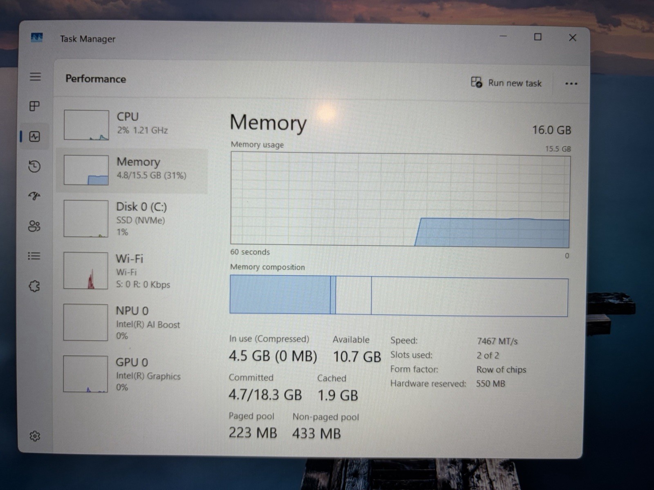Open the App history page icon
The height and width of the screenshot is (490, 654).
34,166
